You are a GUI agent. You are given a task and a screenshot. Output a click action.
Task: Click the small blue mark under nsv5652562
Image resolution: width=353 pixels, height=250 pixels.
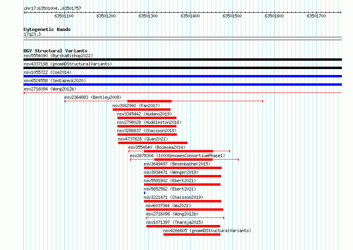144,193
